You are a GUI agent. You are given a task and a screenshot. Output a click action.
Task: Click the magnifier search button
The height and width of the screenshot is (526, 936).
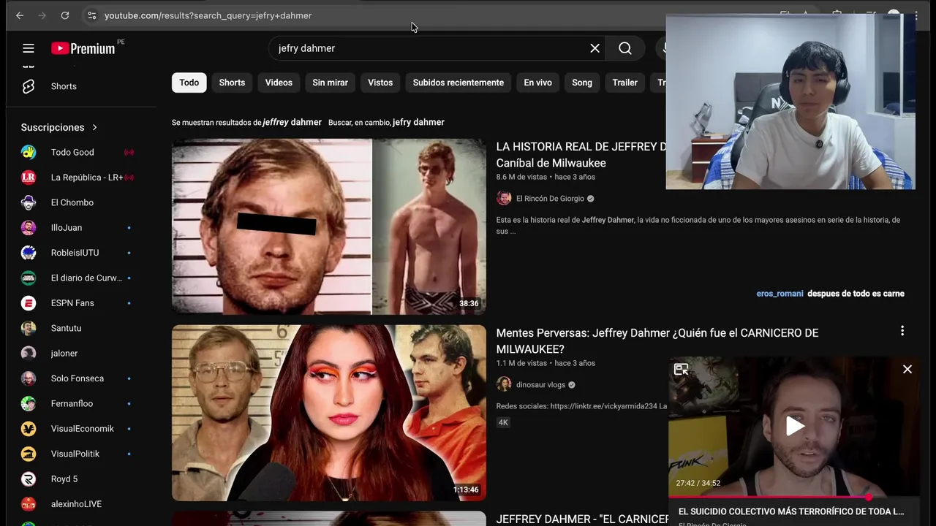[625, 48]
